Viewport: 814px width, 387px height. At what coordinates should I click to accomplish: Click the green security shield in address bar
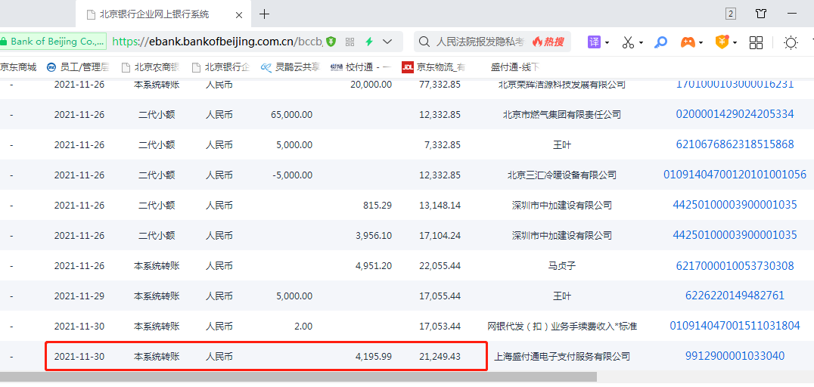point(331,42)
